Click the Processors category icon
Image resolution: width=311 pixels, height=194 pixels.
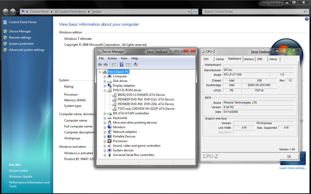tap(109, 141)
